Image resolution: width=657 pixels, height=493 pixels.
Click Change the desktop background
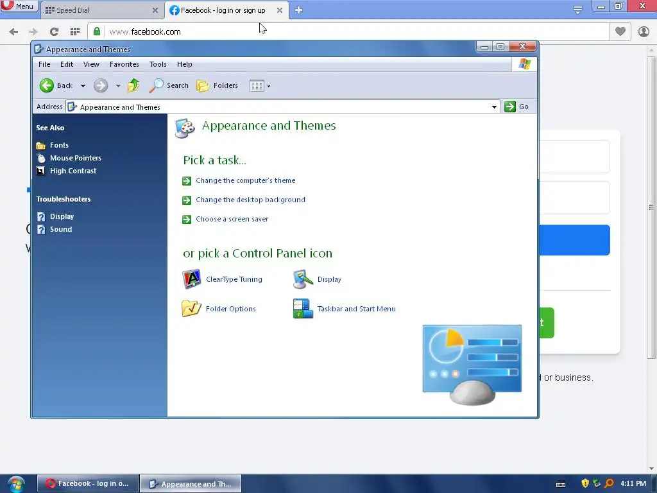click(250, 200)
